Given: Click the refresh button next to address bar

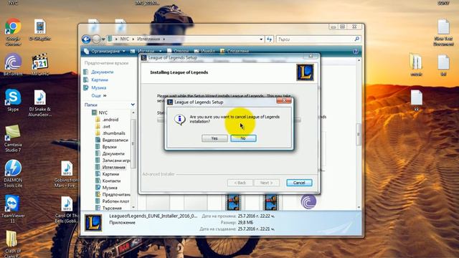Looking at the screenshot, I should [270, 39].
